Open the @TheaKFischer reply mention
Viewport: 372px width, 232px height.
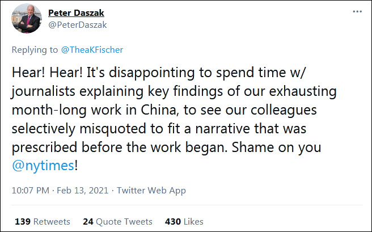point(91,49)
